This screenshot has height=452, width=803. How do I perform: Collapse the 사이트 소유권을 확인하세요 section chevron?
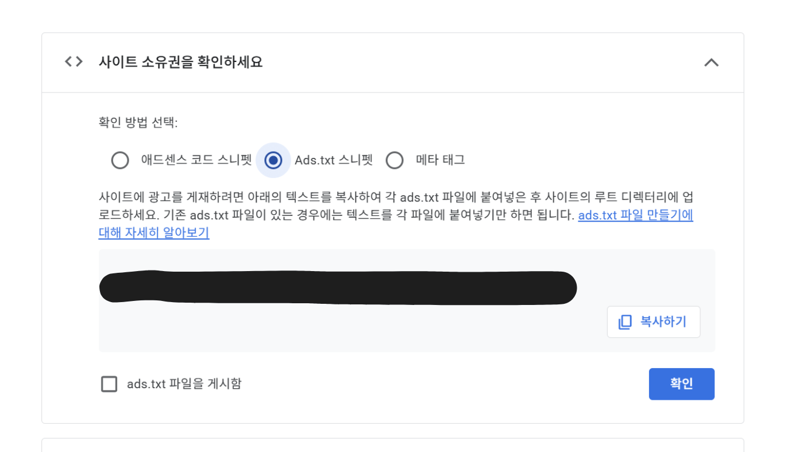pos(711,63)
